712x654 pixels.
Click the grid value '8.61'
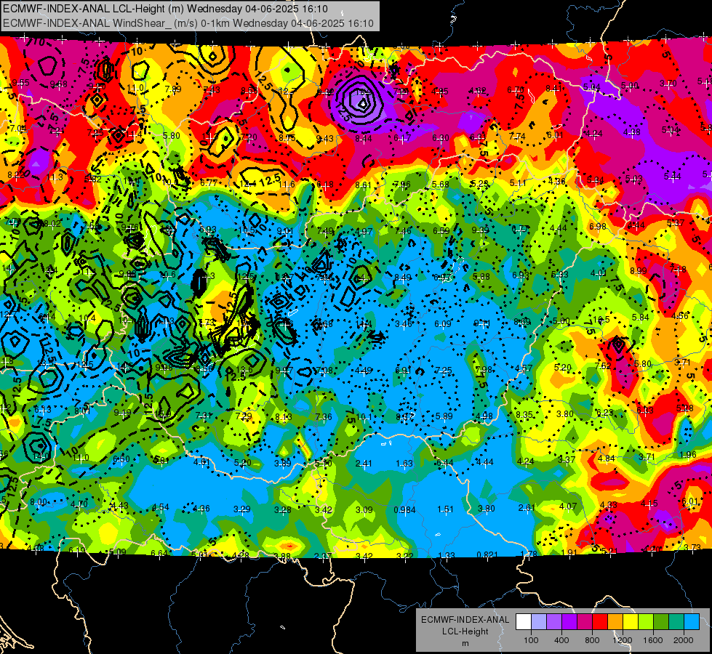tap(363, 185)
